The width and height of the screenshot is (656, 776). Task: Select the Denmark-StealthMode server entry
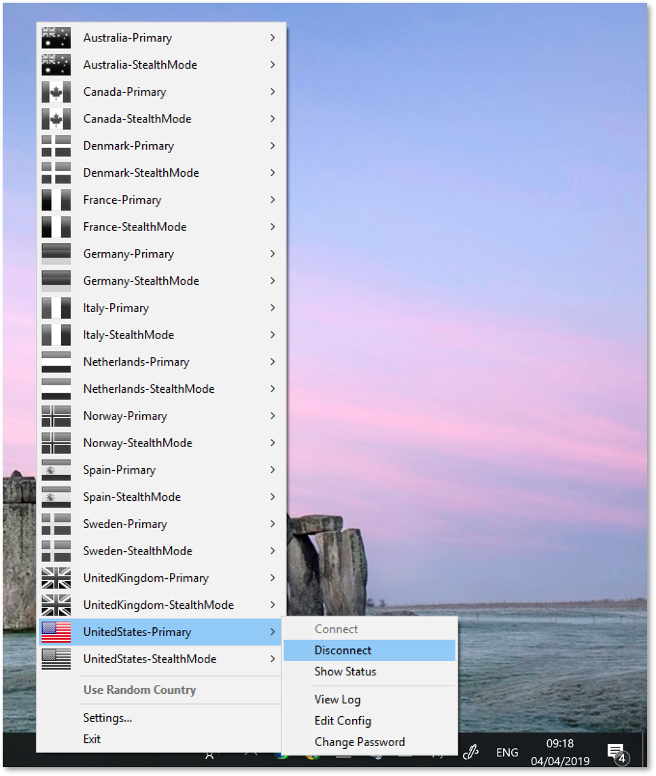[161, 173]
